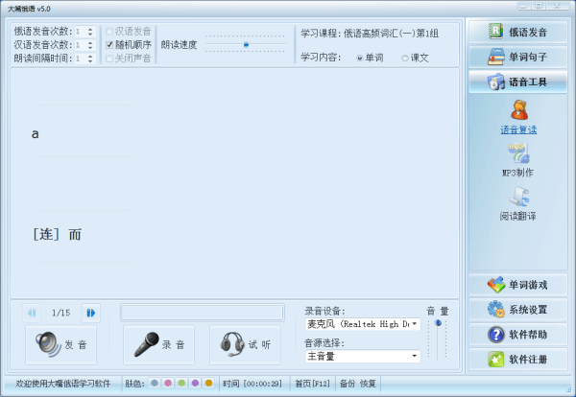Select 课文 learning content radio button

pyautogui.click(x=405, y=58)
